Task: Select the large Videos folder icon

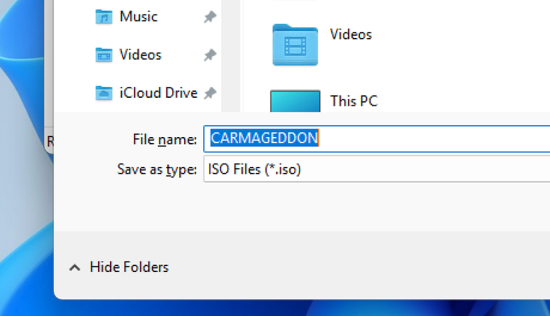Action: coord(295,44)
